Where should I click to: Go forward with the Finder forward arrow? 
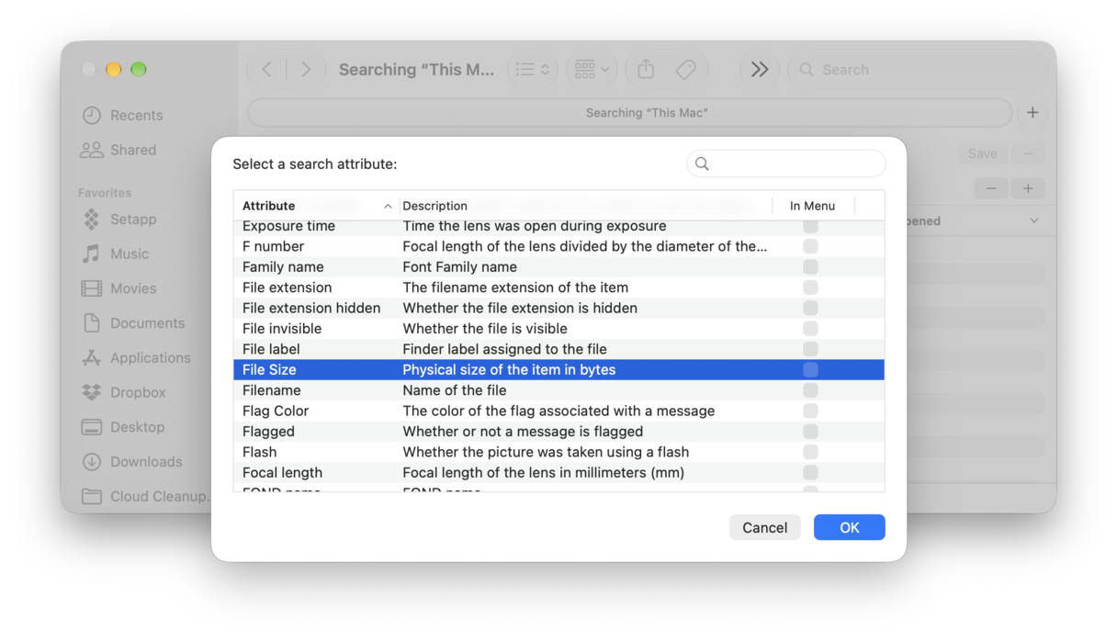(306, 70)
